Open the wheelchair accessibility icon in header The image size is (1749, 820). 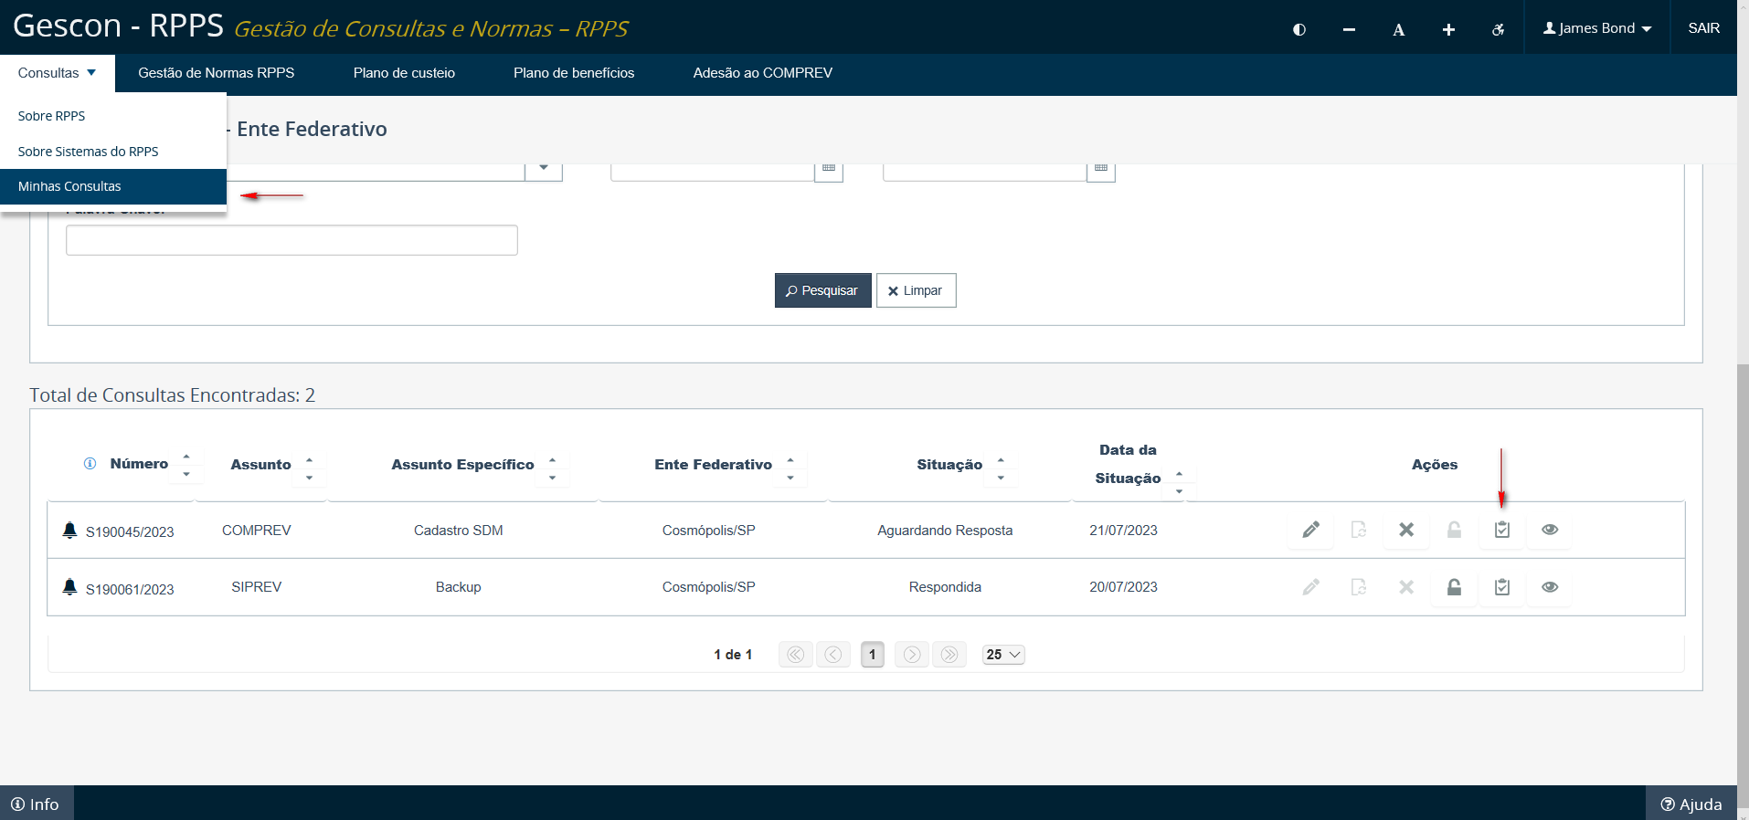coord(1498,29)
